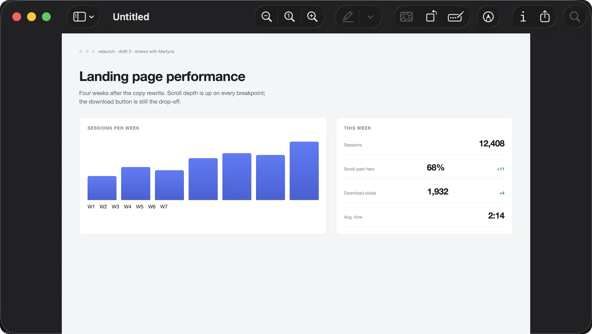This screenshot has width=592, height=334.
Task: Minimize the window with yellow button
Action: click(x=32, y=17)
